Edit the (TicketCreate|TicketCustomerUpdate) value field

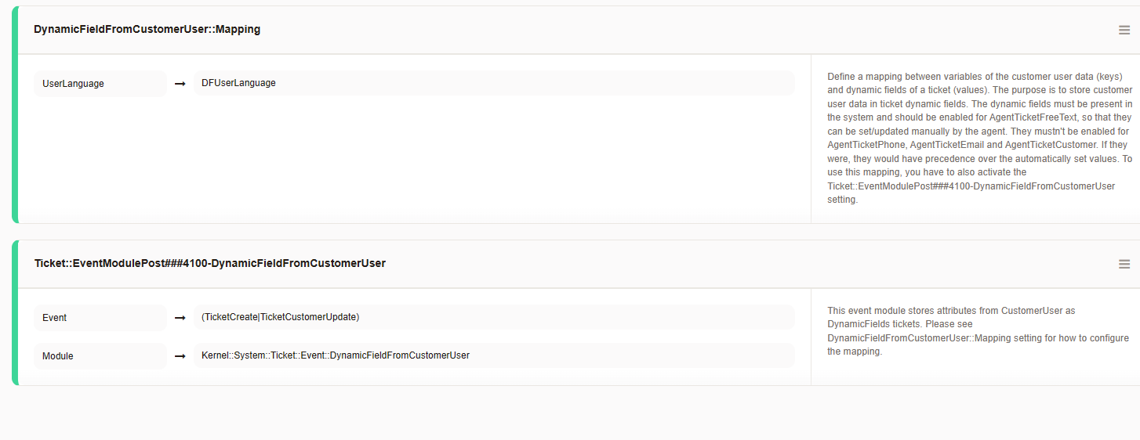click(x=494, y=317)
